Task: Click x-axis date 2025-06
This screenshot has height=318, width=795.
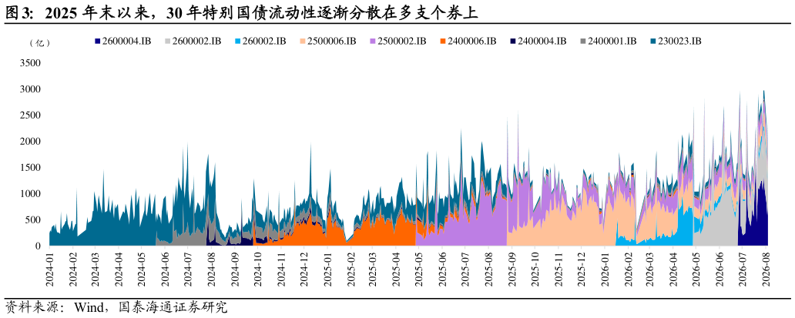Action: 441,271
